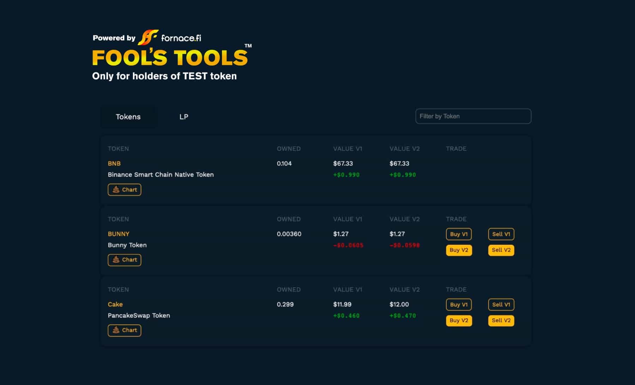Image resolution: width=635 pixels, height=385 pixels.
Task: Click the Filter by Token field
Action: (473, 116)
